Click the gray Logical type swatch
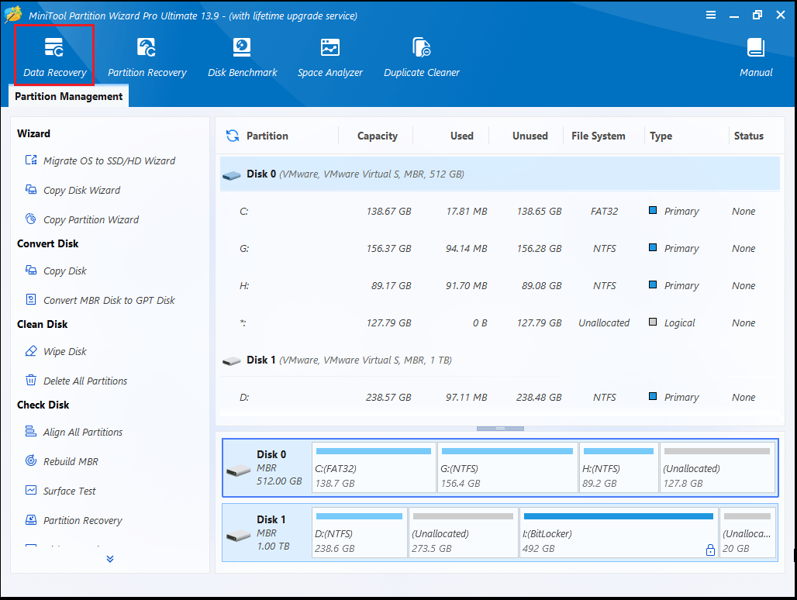The image size is (797, 600). [x=653, y=322]
